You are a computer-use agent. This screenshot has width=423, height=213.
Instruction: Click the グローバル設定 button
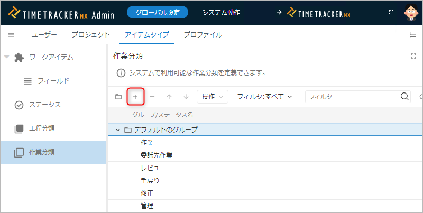pos(158,12)
